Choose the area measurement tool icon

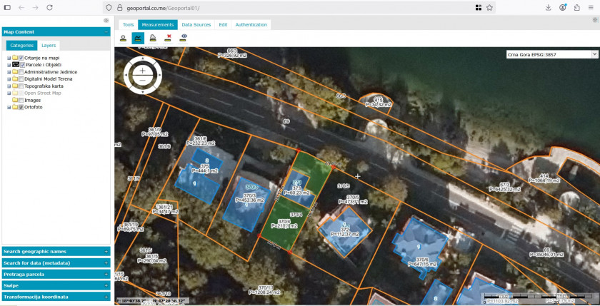pyautogui.click(x=153, y=39)
